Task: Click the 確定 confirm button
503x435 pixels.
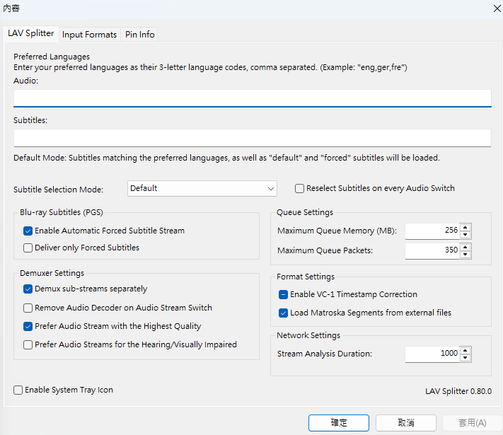Action: coord(339,422)
